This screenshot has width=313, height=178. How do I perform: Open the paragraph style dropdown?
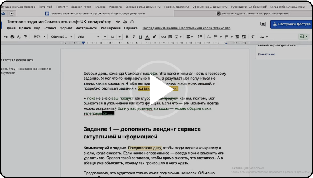pos(62,37)
